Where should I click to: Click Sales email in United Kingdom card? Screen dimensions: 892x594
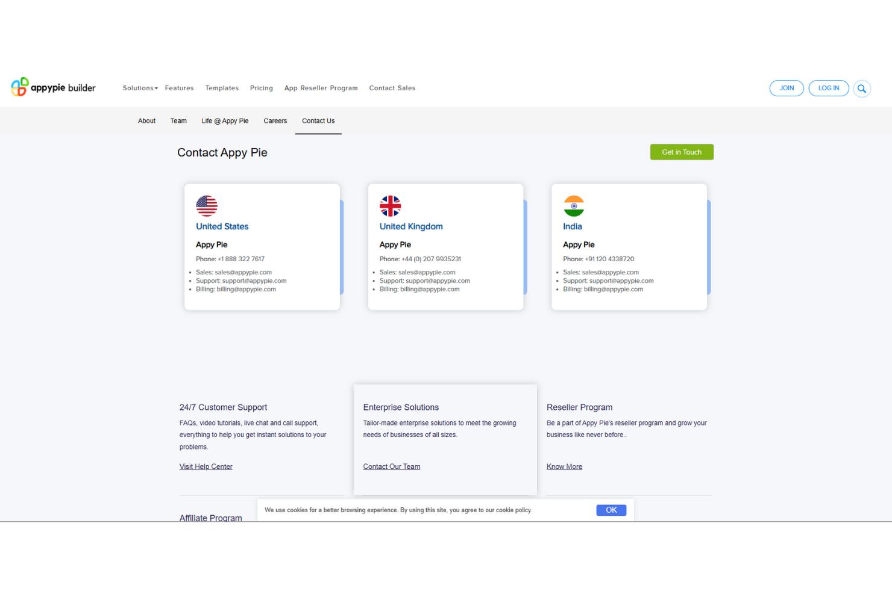click(427, 272)
